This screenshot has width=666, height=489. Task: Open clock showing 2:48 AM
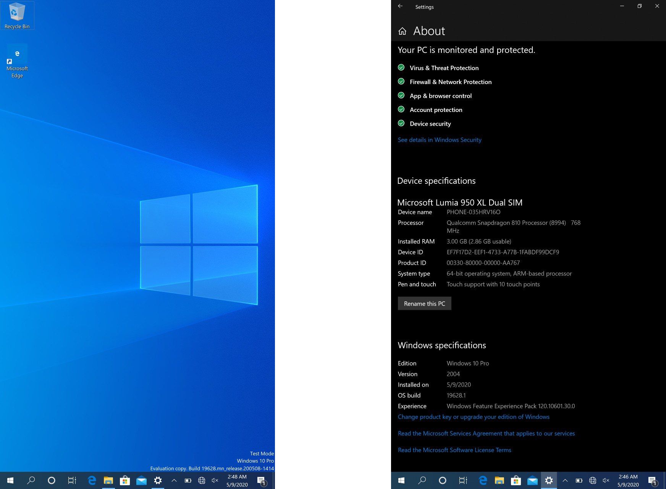click(237, 481)
